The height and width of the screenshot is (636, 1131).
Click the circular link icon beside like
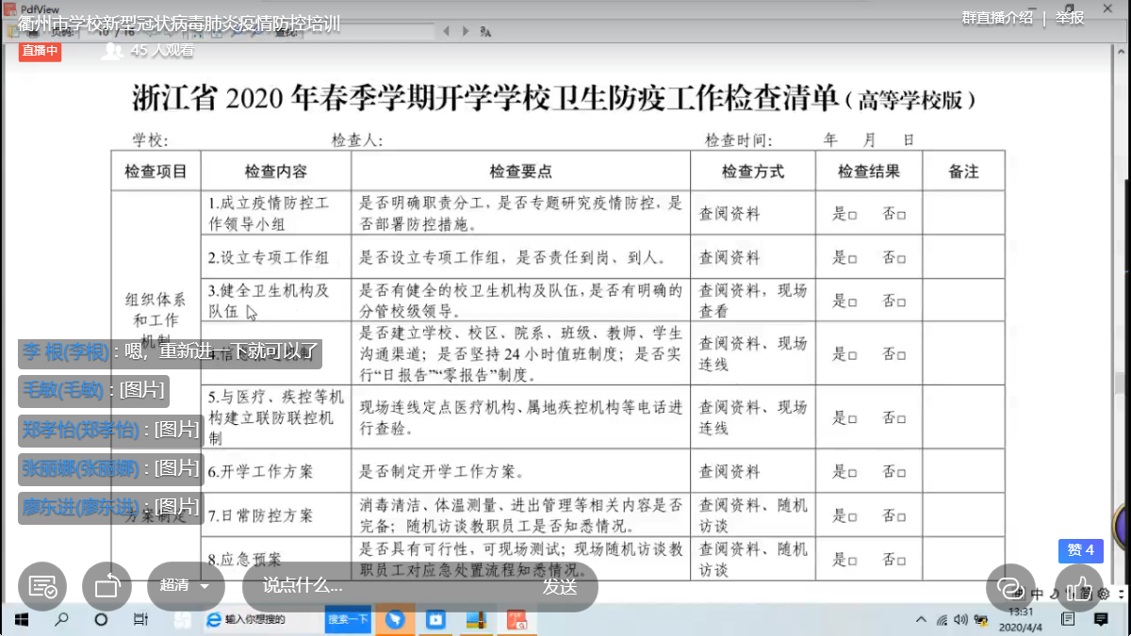1010,586
